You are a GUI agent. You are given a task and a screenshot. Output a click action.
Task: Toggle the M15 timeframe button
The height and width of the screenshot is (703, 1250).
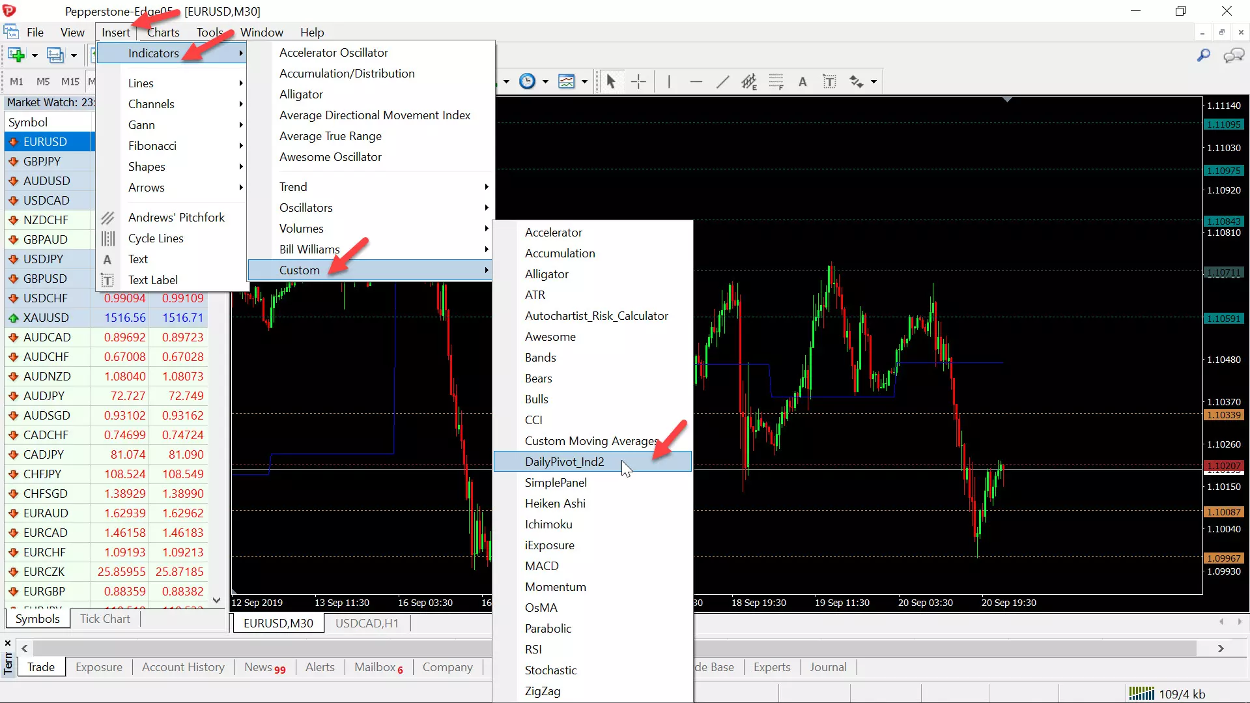click(70, 81)
